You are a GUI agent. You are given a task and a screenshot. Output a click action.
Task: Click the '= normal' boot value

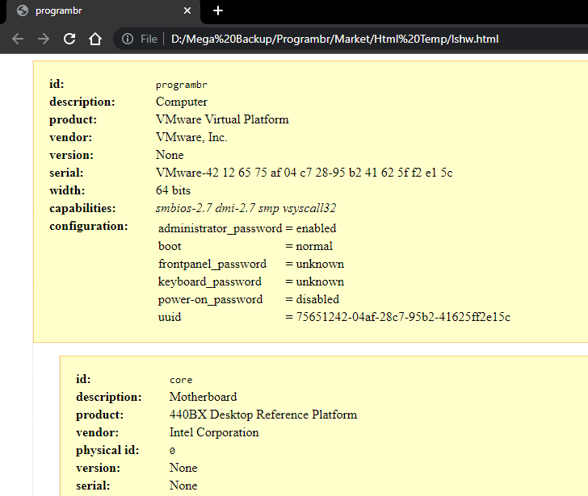coord(309,246)
